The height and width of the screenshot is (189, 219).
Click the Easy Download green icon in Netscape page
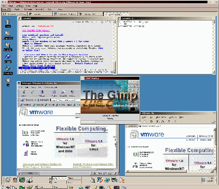point(26,133)
